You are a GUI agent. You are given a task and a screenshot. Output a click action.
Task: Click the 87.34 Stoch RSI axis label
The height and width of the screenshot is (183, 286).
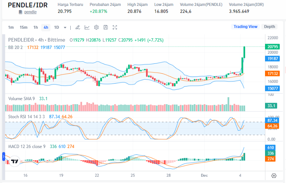tap(272, 120)
